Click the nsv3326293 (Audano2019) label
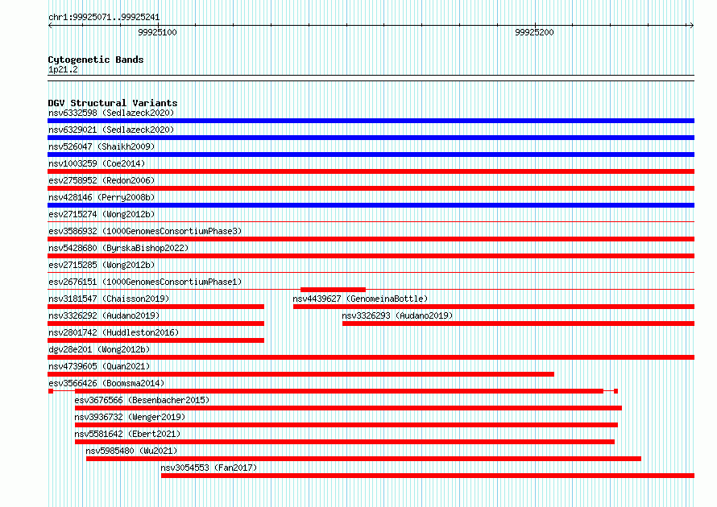Viewport: 717px width, 507px height. pos(397,315)
